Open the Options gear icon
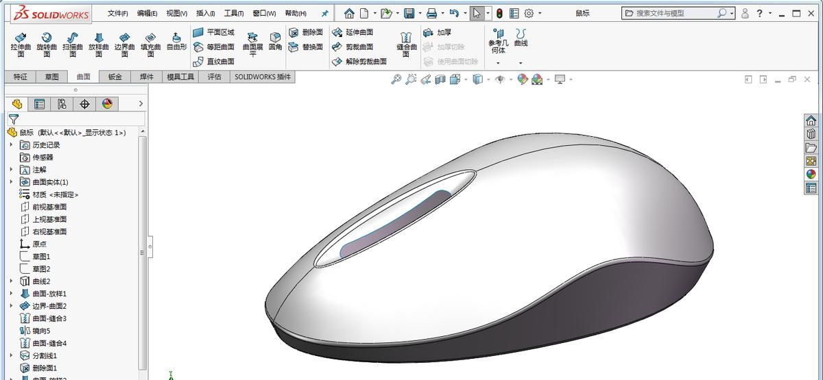 point(529,13)
